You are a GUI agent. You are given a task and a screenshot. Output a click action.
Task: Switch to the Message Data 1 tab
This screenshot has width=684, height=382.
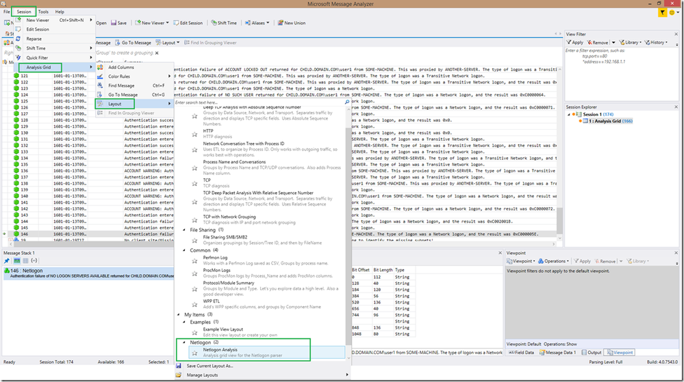tap(557, 353)
